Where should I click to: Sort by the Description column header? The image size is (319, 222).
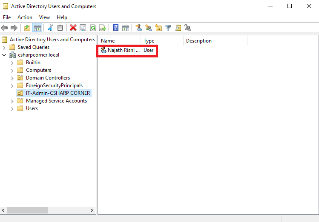click(x=215, y=41)
